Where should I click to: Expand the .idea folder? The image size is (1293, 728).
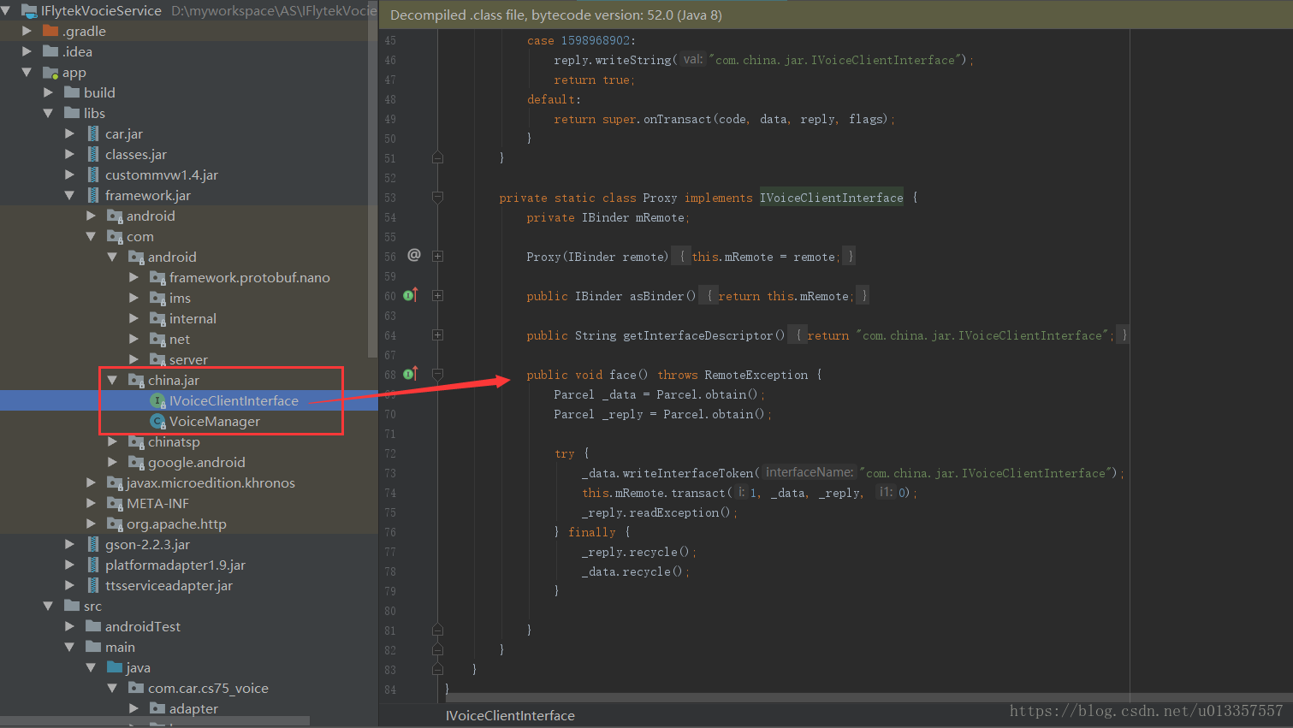click(x=27, y=51)
